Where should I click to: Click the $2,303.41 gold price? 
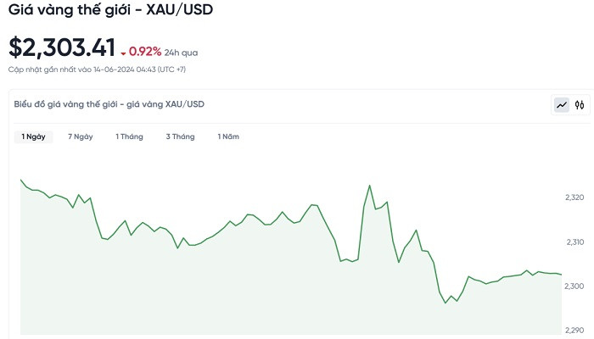[x=62, y=47]
